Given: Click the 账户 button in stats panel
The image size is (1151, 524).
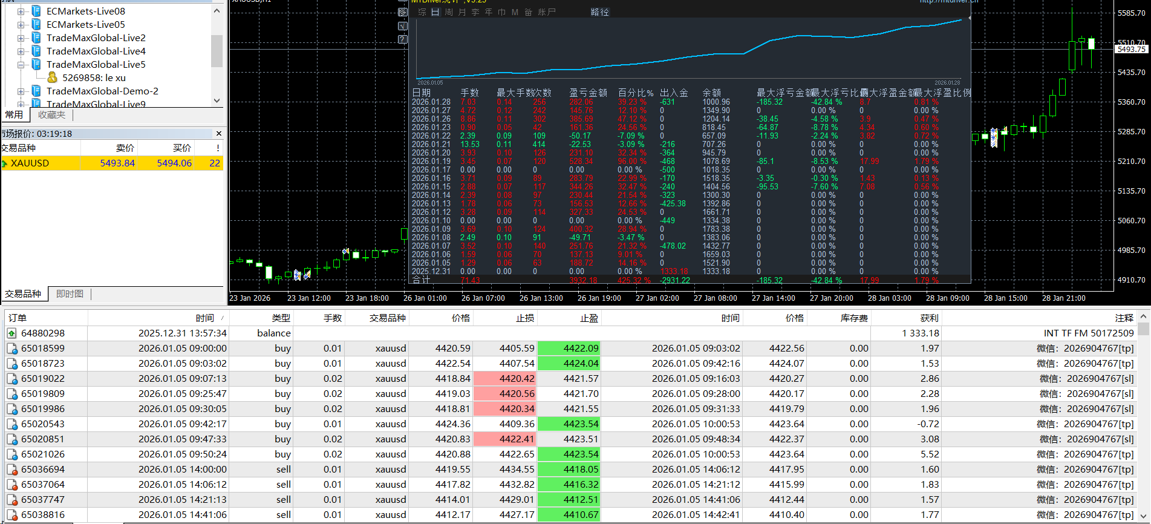Looking at the screenshot, I should pos(547,12).
